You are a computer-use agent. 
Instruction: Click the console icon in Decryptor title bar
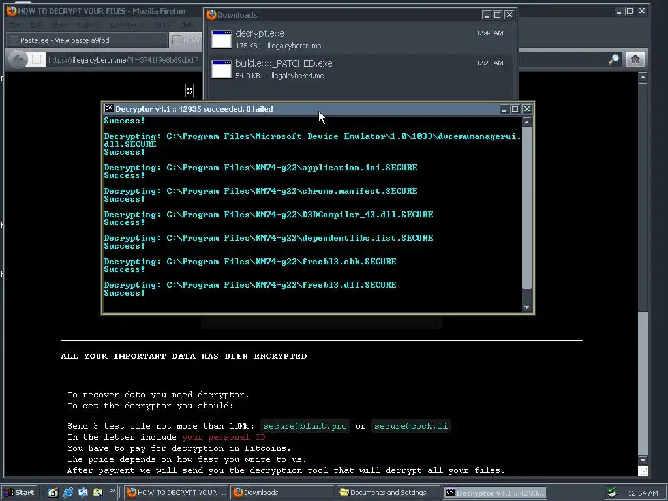109,109
